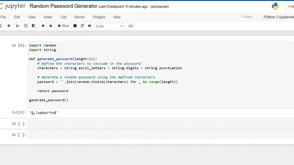294x165 pixels.
Task: Restart kernel and run all cells icon
Action: (x=90, y=26)
